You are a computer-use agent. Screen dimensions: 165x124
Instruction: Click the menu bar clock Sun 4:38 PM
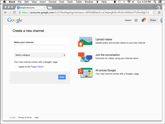tap(144, 2)
